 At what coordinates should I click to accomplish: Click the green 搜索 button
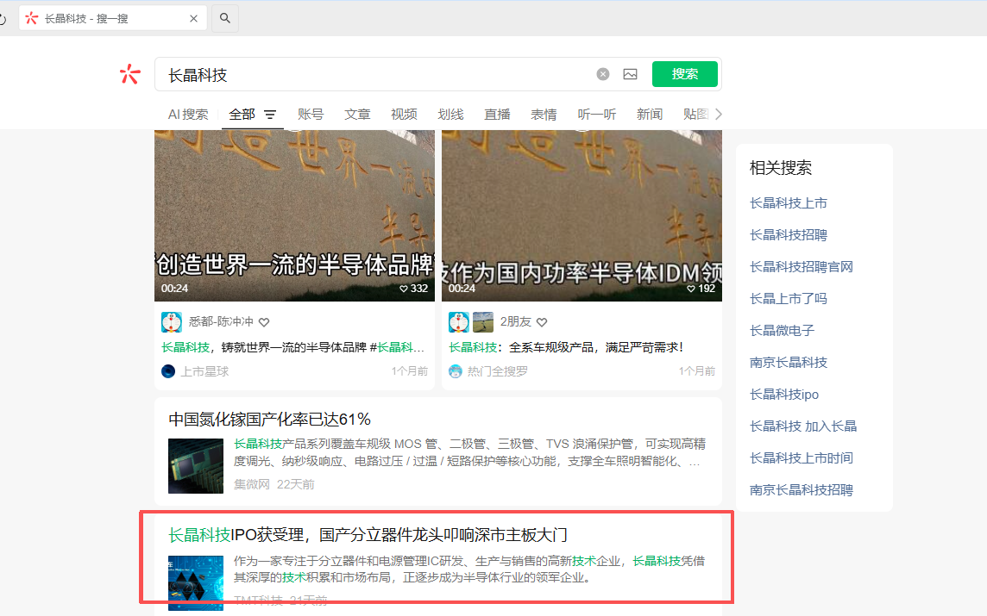(x=685, y=74)
